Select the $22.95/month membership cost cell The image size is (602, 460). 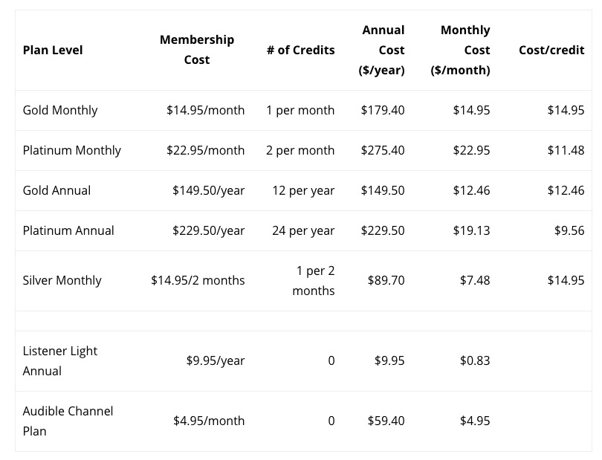tap(205, 150)
